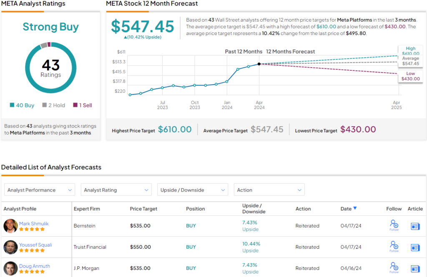Click the 2 Hold legend swatch
The width and height of the screenshot is (427, 277).
[x=45, y=105]
